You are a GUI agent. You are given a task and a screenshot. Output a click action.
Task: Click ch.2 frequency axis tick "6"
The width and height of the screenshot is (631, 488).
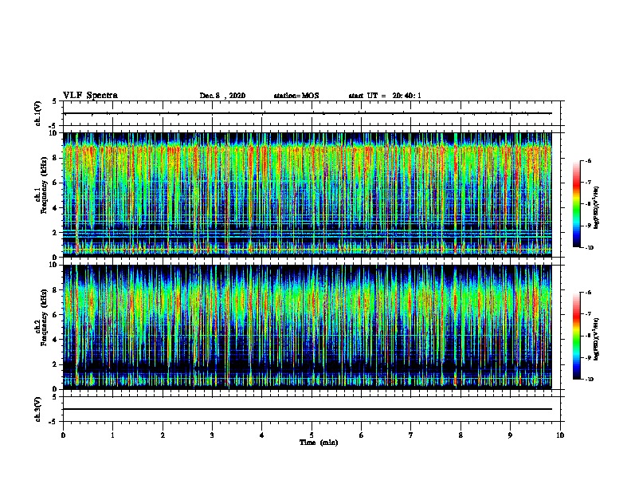click(55, 315)
